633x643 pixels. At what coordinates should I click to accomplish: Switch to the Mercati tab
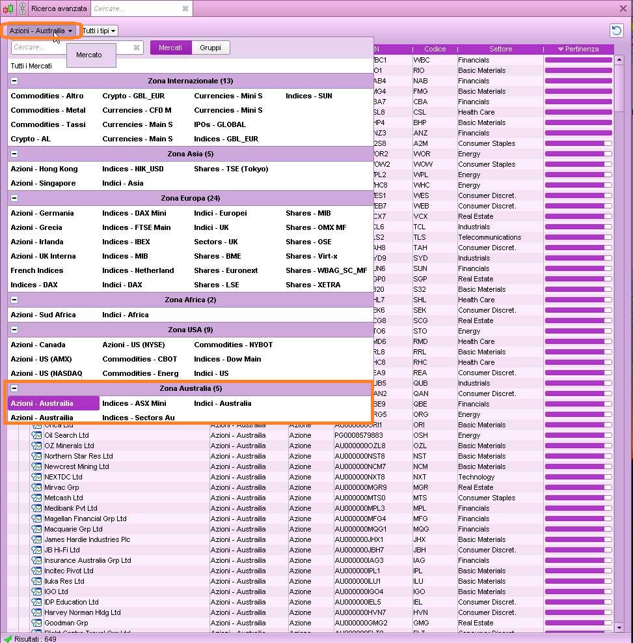coord(170,48)
